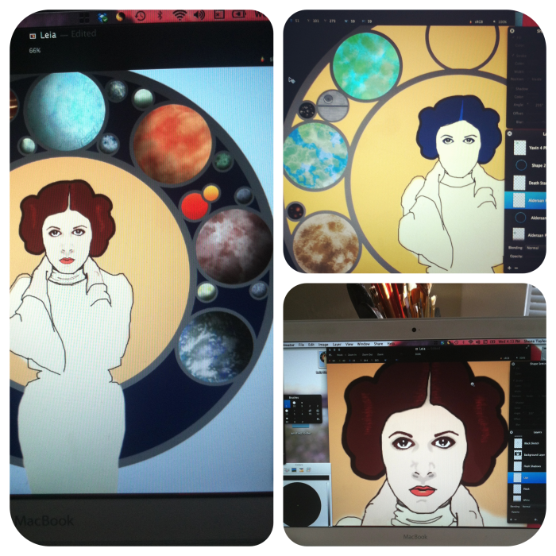The height and width of the screenshot is (556, 556).
Task: Click the blue selected brush in the Brushes palette
Action: coord(287,404)
